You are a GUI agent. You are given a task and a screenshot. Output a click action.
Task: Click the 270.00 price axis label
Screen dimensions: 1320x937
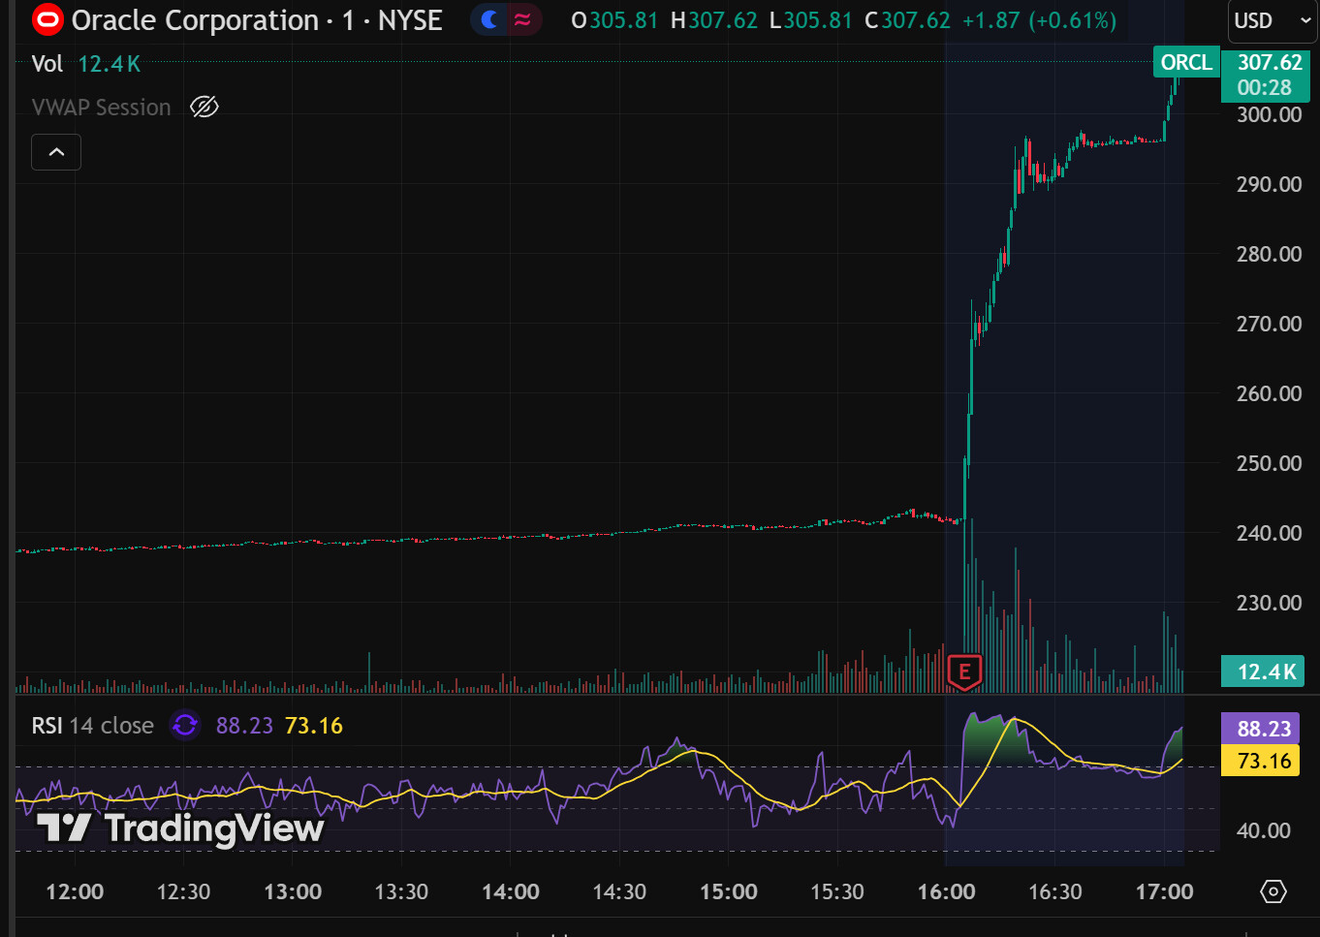coord(1269,324)
